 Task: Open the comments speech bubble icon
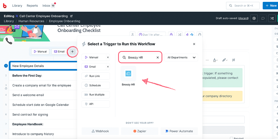click(x=263, y=18)
